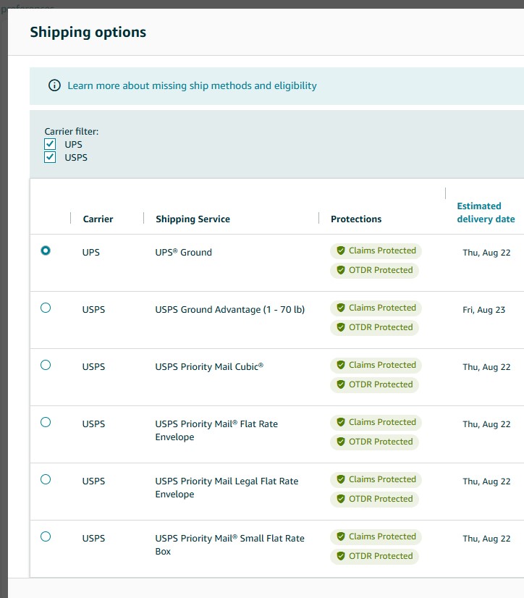The image size is (524, 598).
Task: Click OTDR Protected badge for Priority Mail Cubic
Action: point(374,384)
